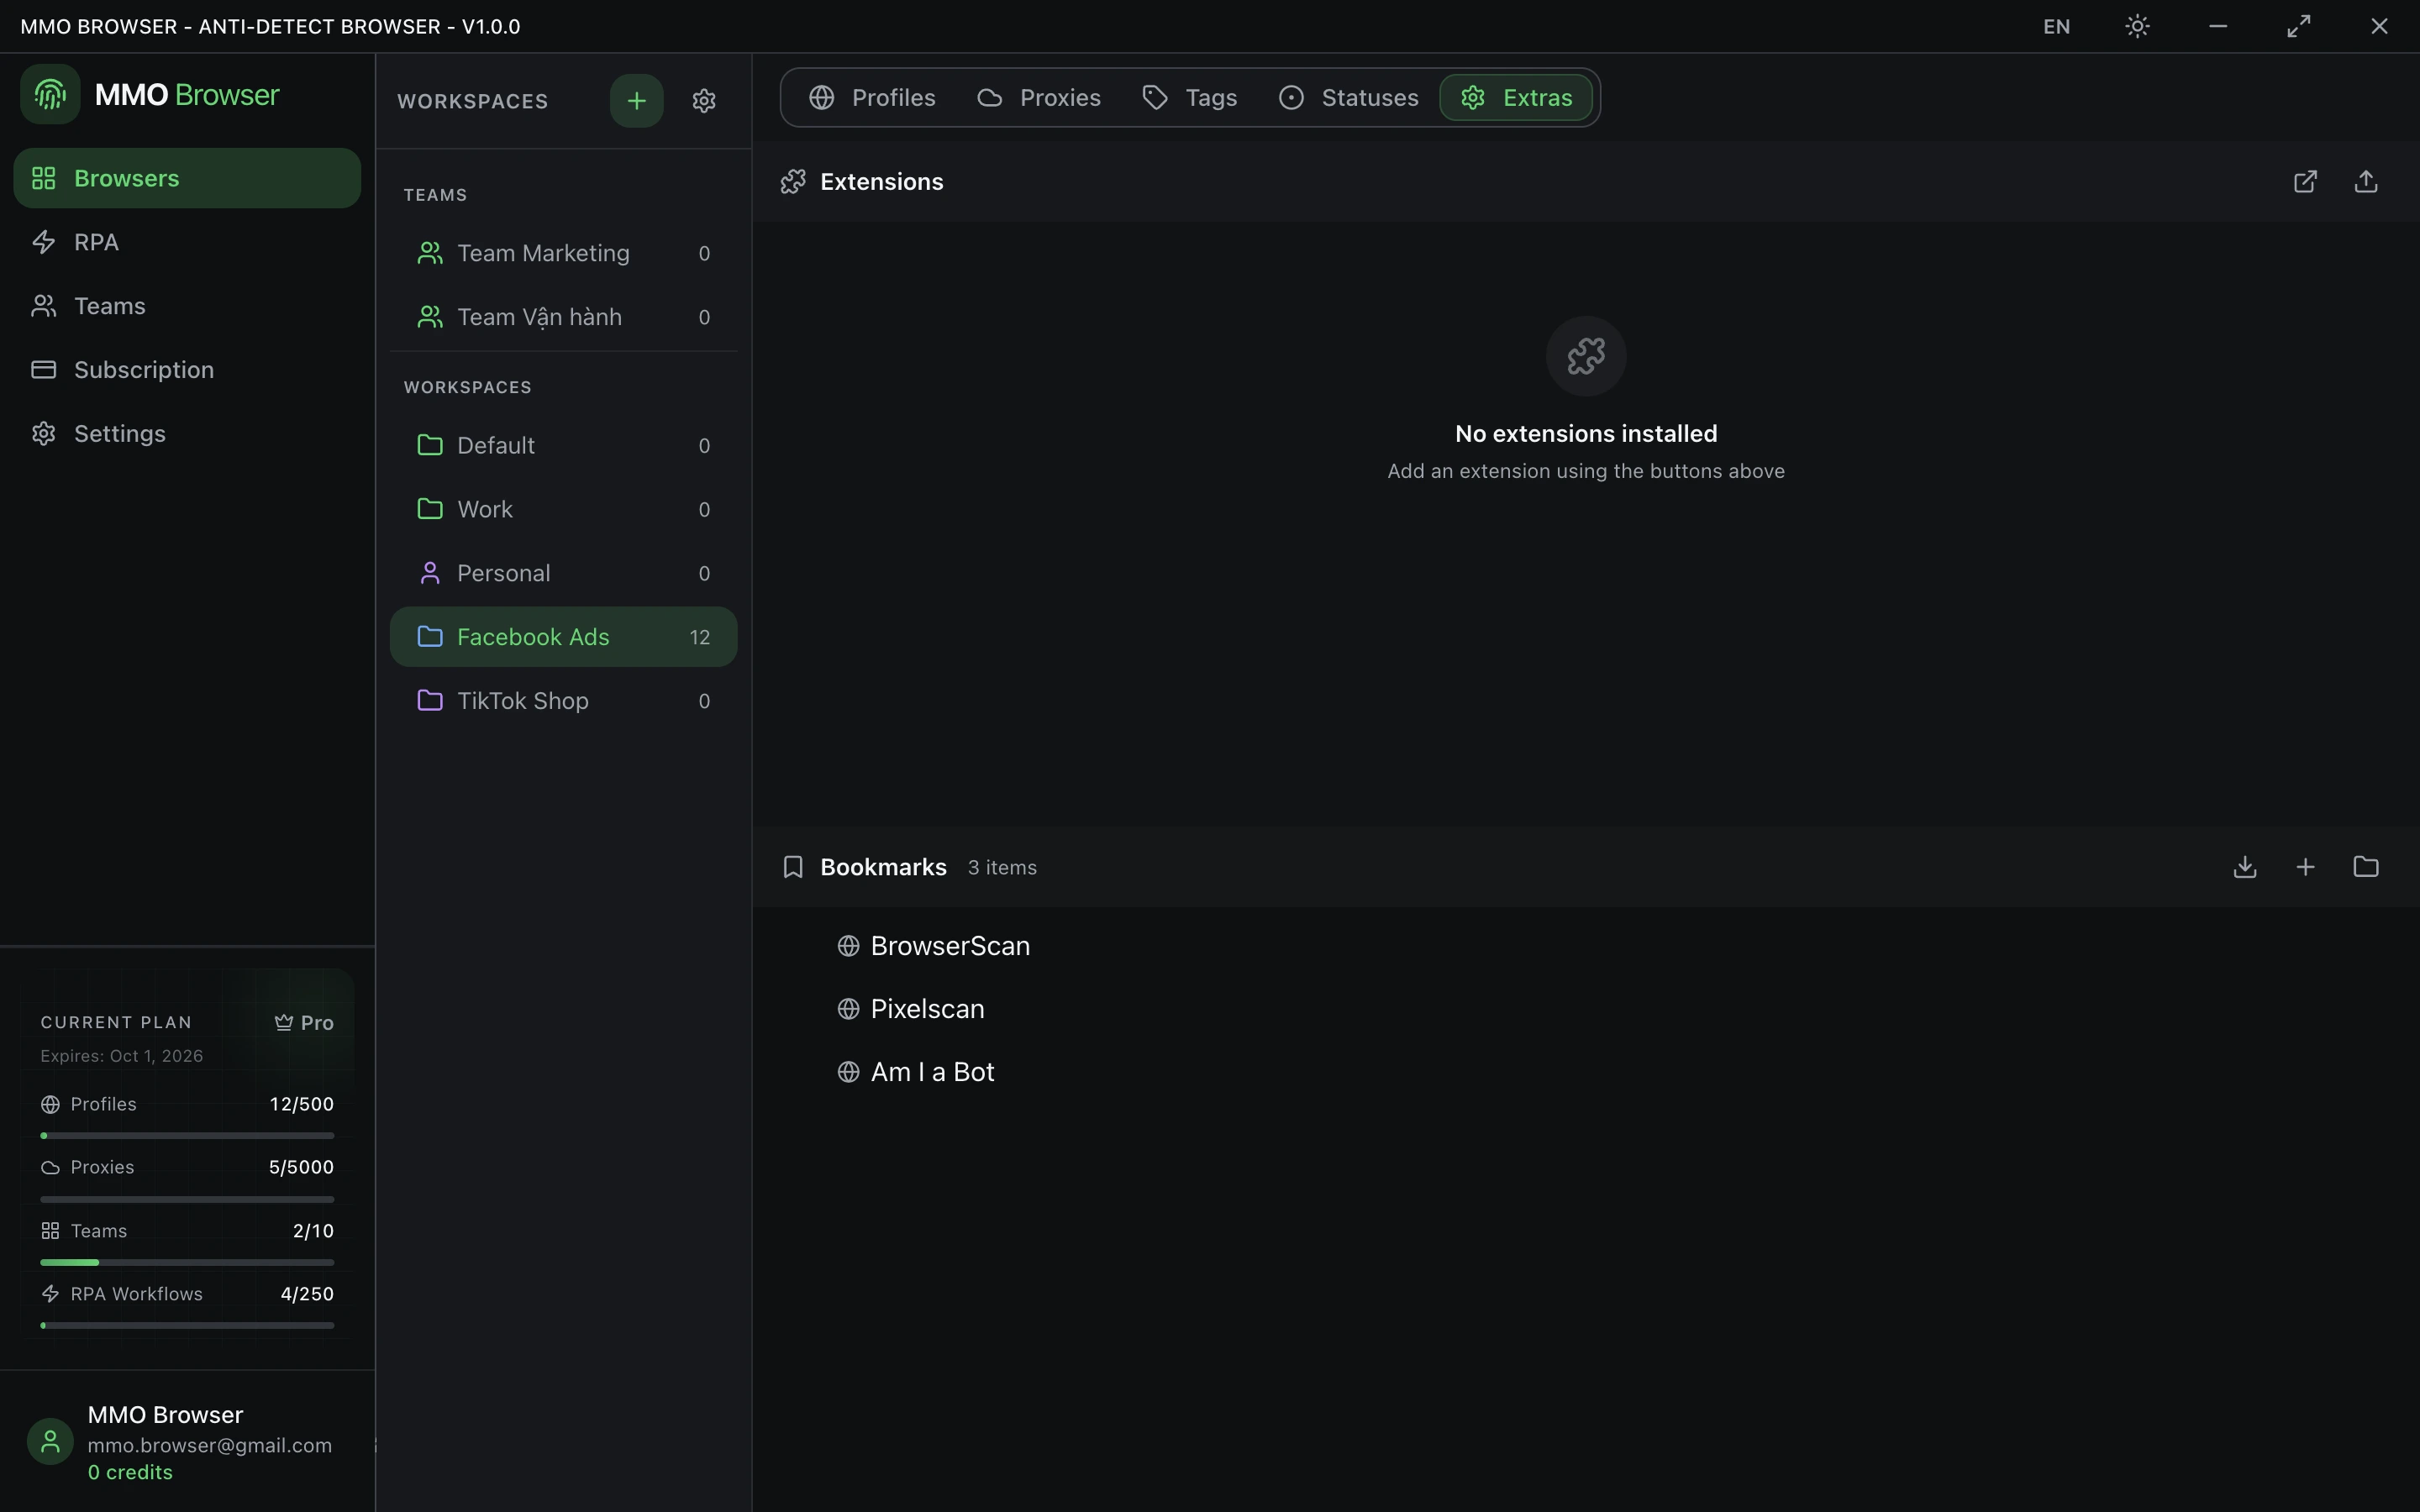This screenshot has width=2420, height=1512.
Task: Open Subscription page in sidebar
Action: [187, 370]
